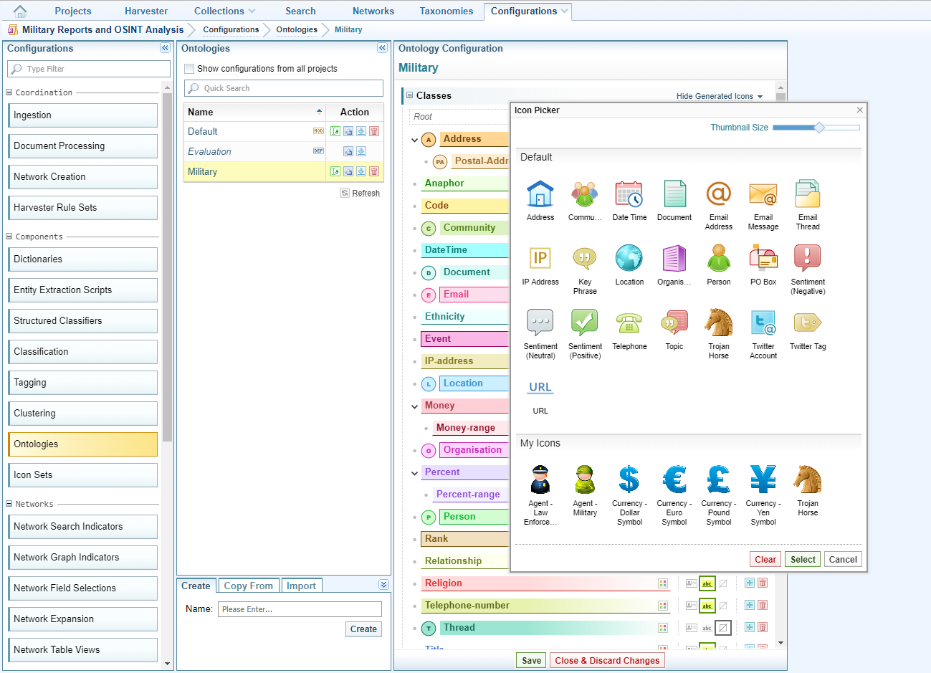Toggle the no-style option for Thread class
The height and width of the screenshot is (673, 931).
point(723,628)
